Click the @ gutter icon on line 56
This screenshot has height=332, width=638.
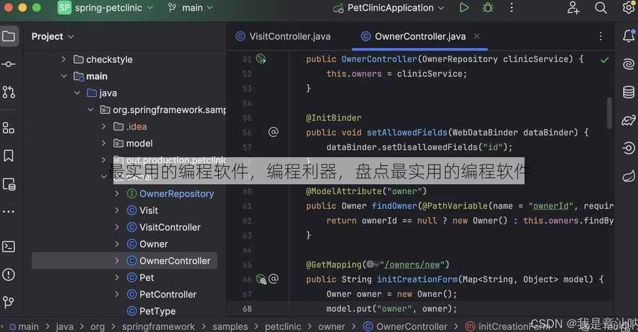[273, 132]
